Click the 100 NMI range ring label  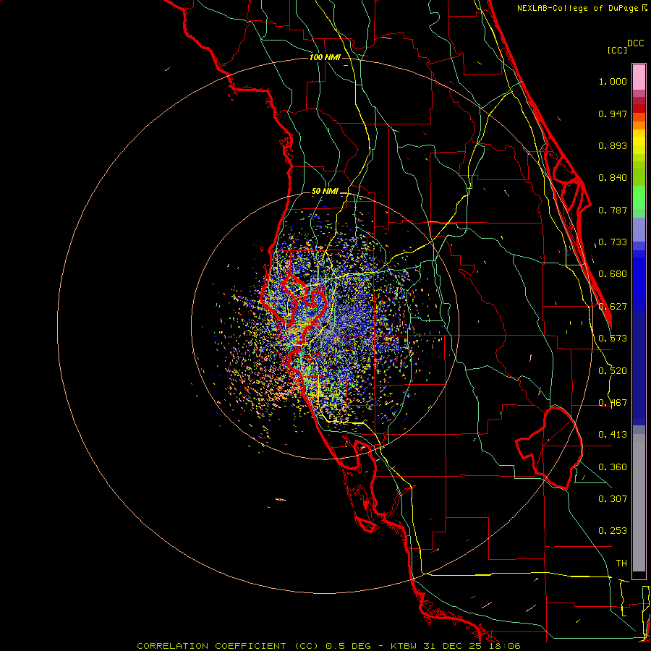click(x=325, y=57)
